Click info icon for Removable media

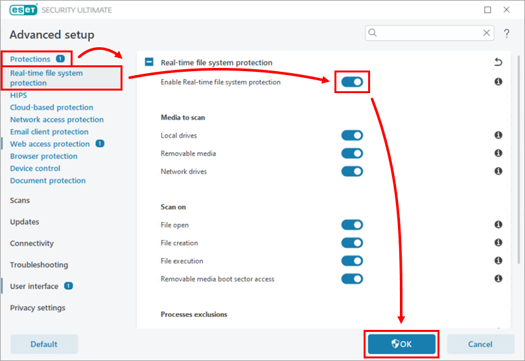[498, 153]
